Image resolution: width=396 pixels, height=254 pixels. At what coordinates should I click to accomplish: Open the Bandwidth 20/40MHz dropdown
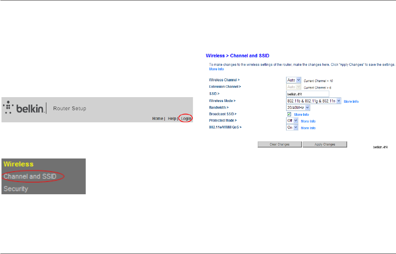tap(298, 107)
